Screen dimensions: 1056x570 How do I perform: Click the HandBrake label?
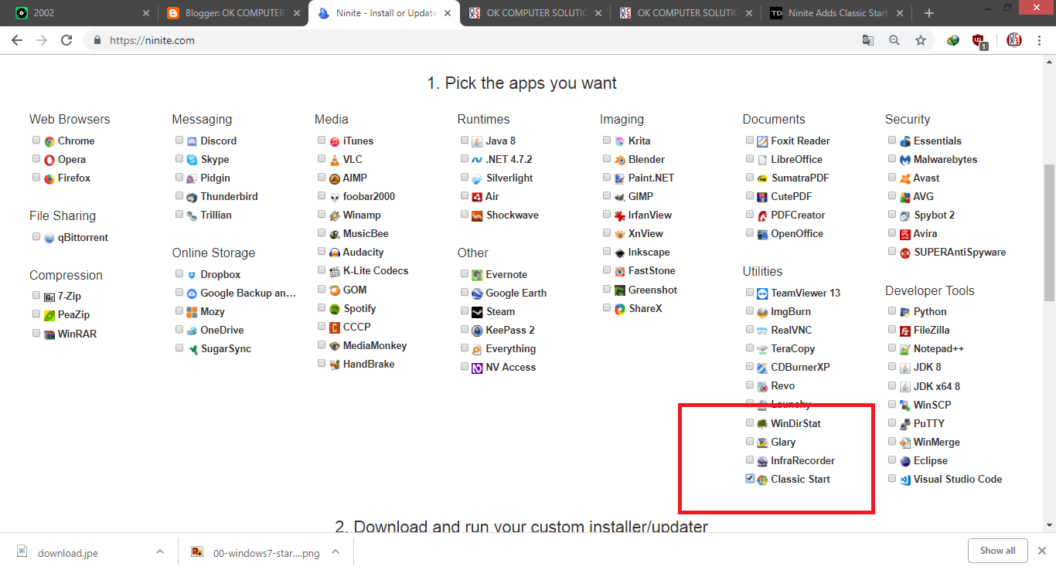[x=369, y=365]
